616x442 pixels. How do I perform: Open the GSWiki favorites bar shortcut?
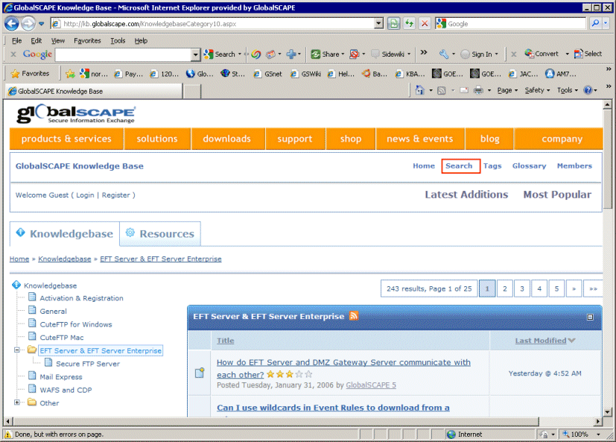(305, 74)
